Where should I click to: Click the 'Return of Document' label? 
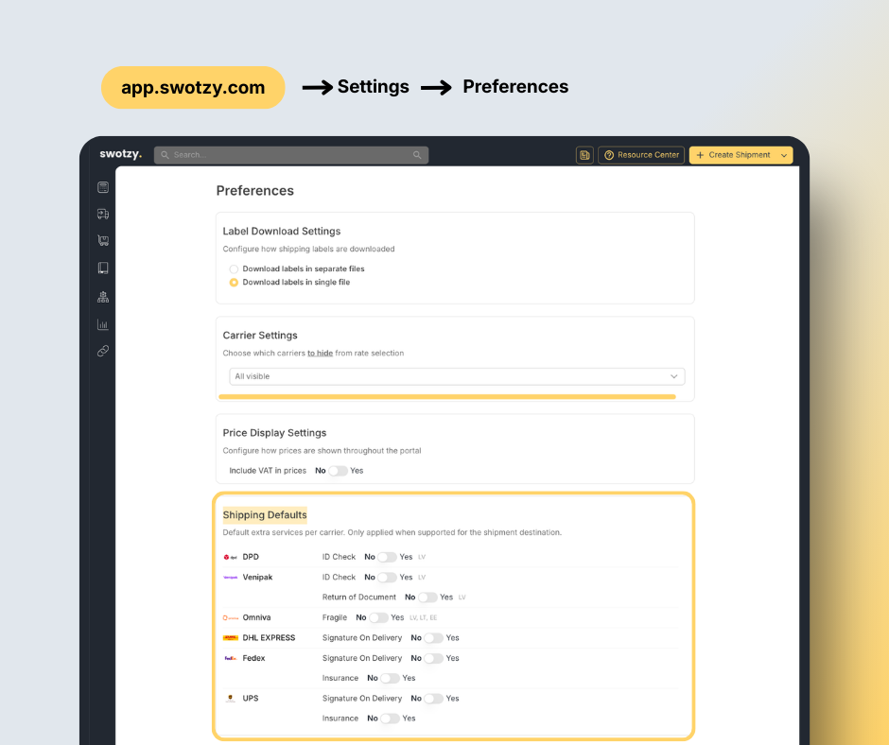click(x=358, y=597)
